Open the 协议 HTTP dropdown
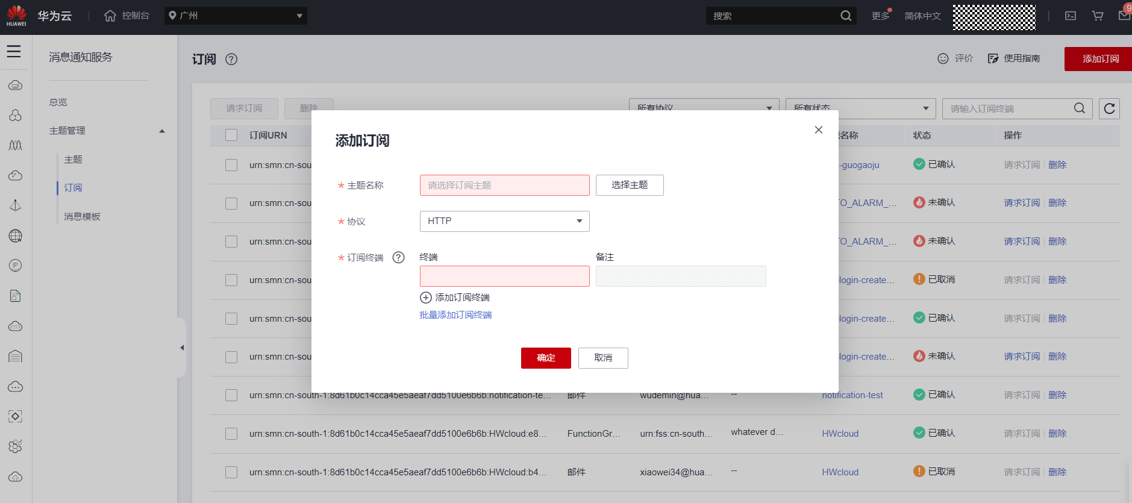The image size is (1132, 503). [x=504, y=221]
